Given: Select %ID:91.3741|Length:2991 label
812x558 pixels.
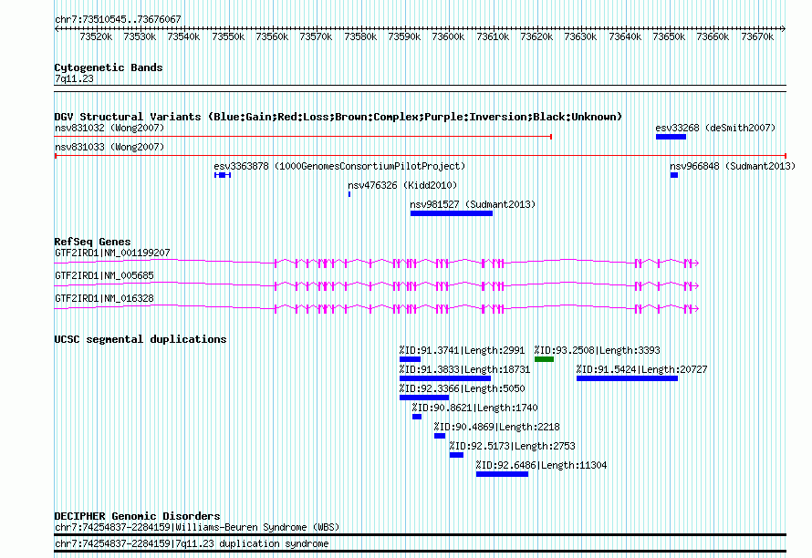Looking at the screenshot, I should [x=462, y=350].
